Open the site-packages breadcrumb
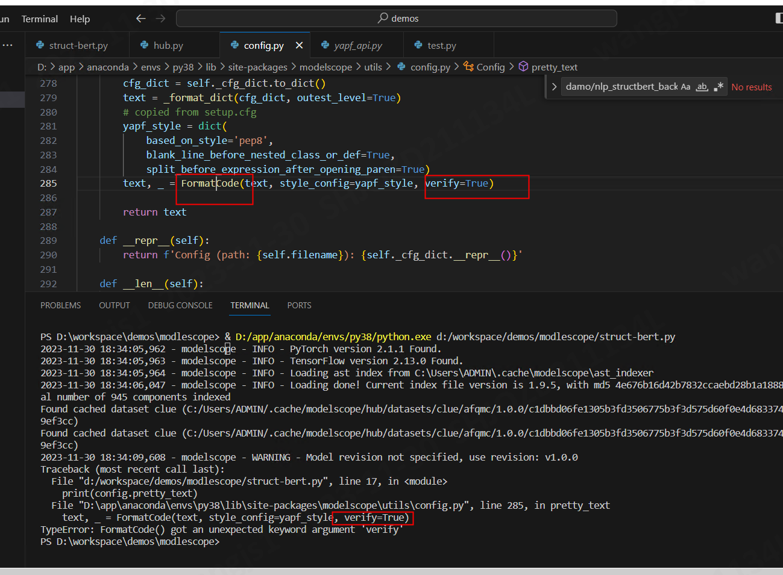The height and width of the screenshot is (575, 783). pos(257,67)
